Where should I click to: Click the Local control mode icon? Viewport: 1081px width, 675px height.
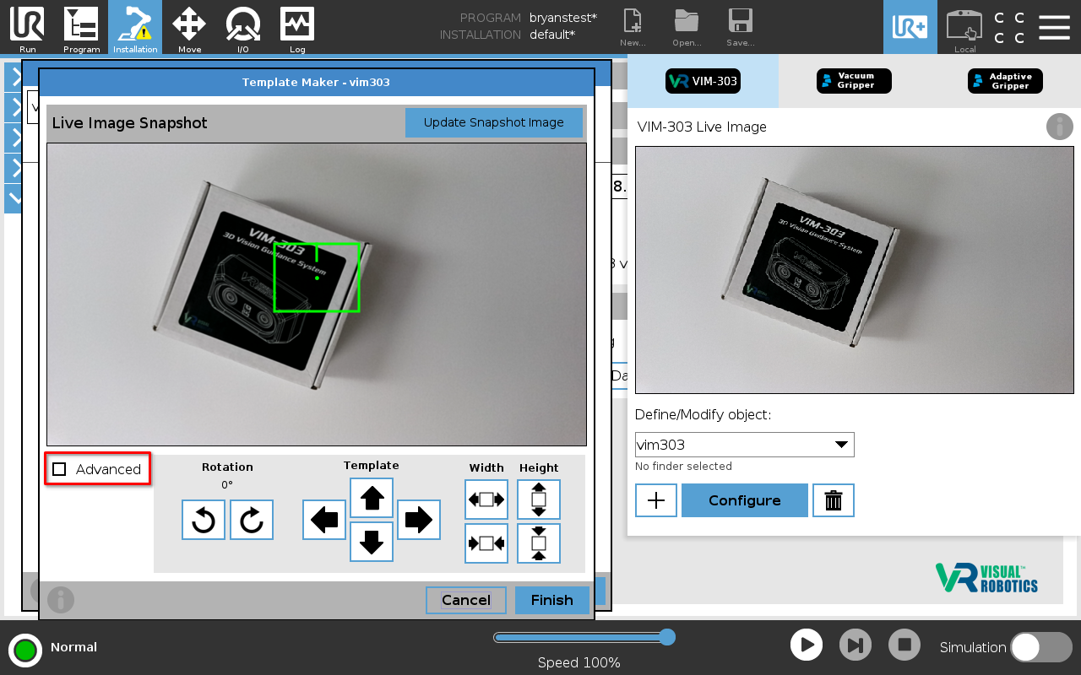click(964, 30)
